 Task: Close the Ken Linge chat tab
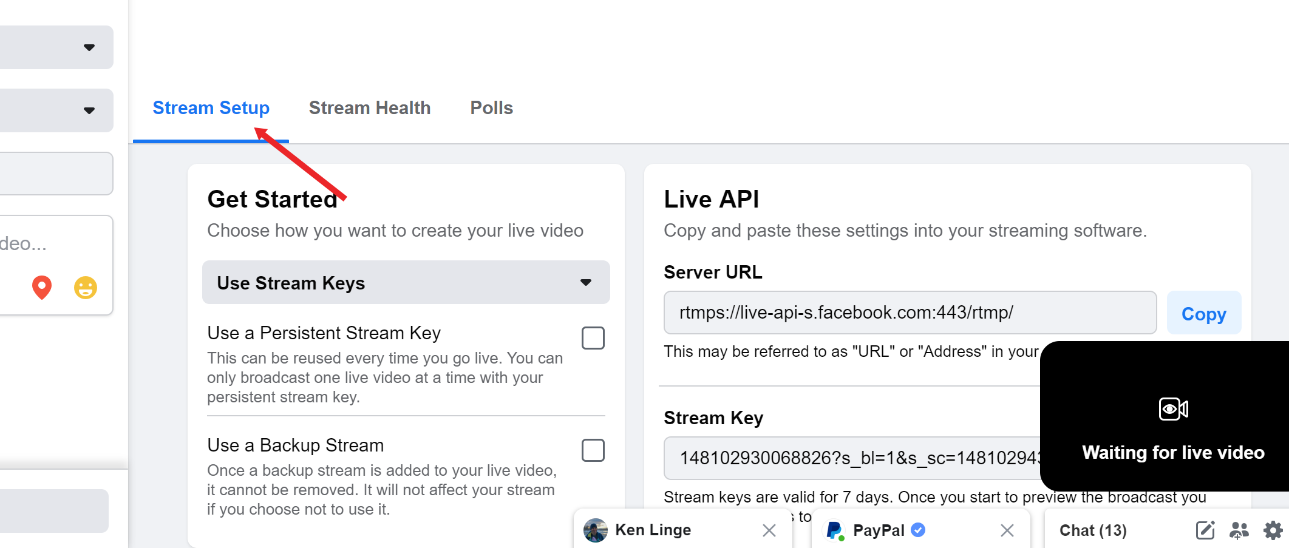click(x=769, y=530)
